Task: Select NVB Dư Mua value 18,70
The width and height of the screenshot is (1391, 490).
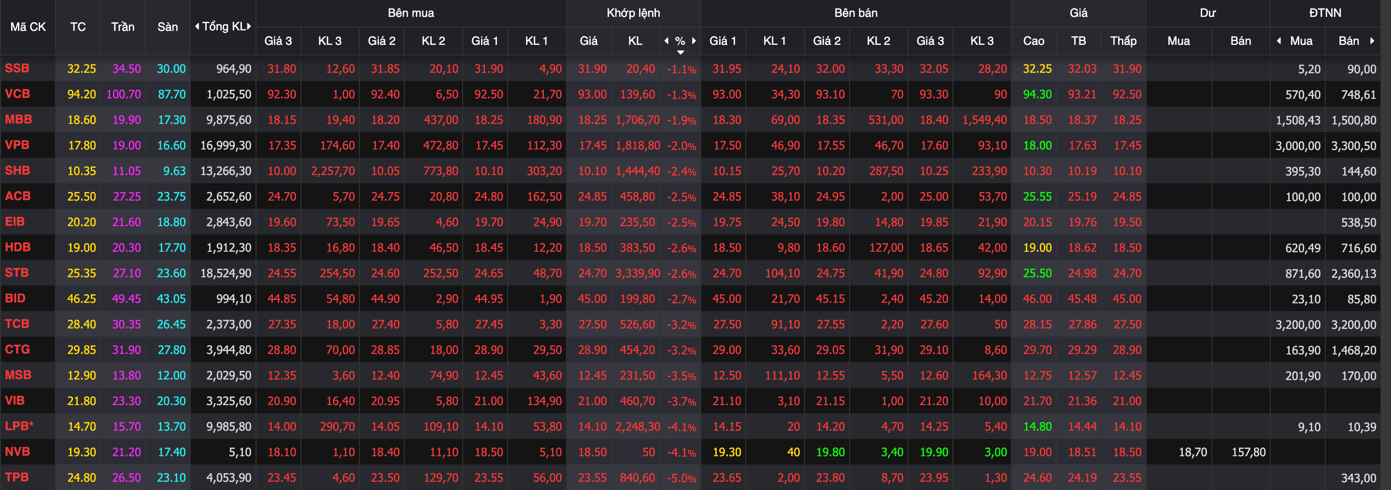Action: tap(1193, 452)
